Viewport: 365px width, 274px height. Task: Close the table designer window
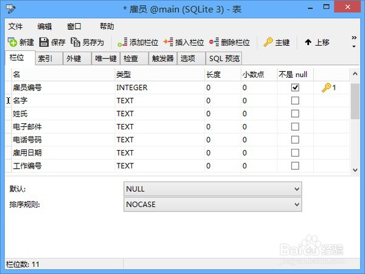tap(347, 7)
